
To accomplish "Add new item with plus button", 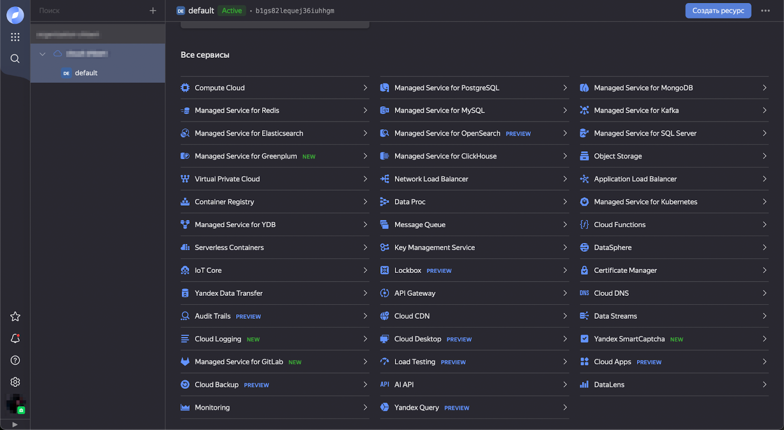I will coord(153,11).
